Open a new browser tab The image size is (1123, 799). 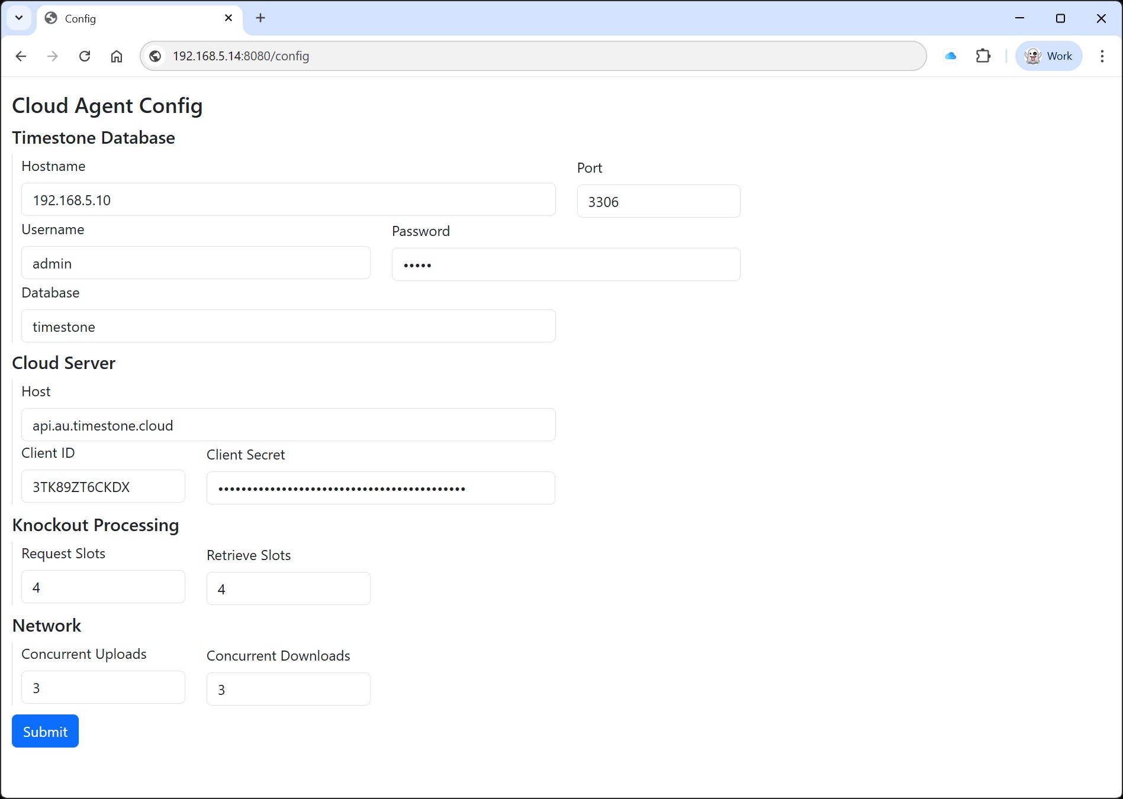[260, 18]
